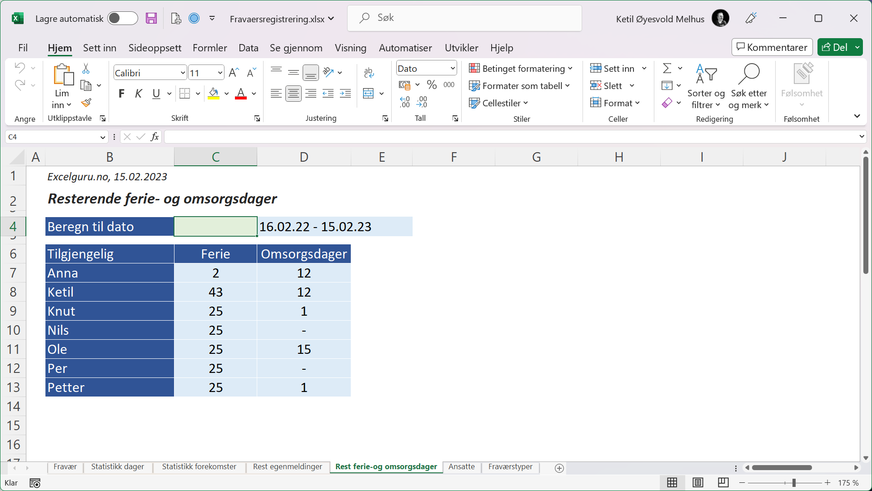
Task: Click the increase indent icon
Action: pos(345,94)
